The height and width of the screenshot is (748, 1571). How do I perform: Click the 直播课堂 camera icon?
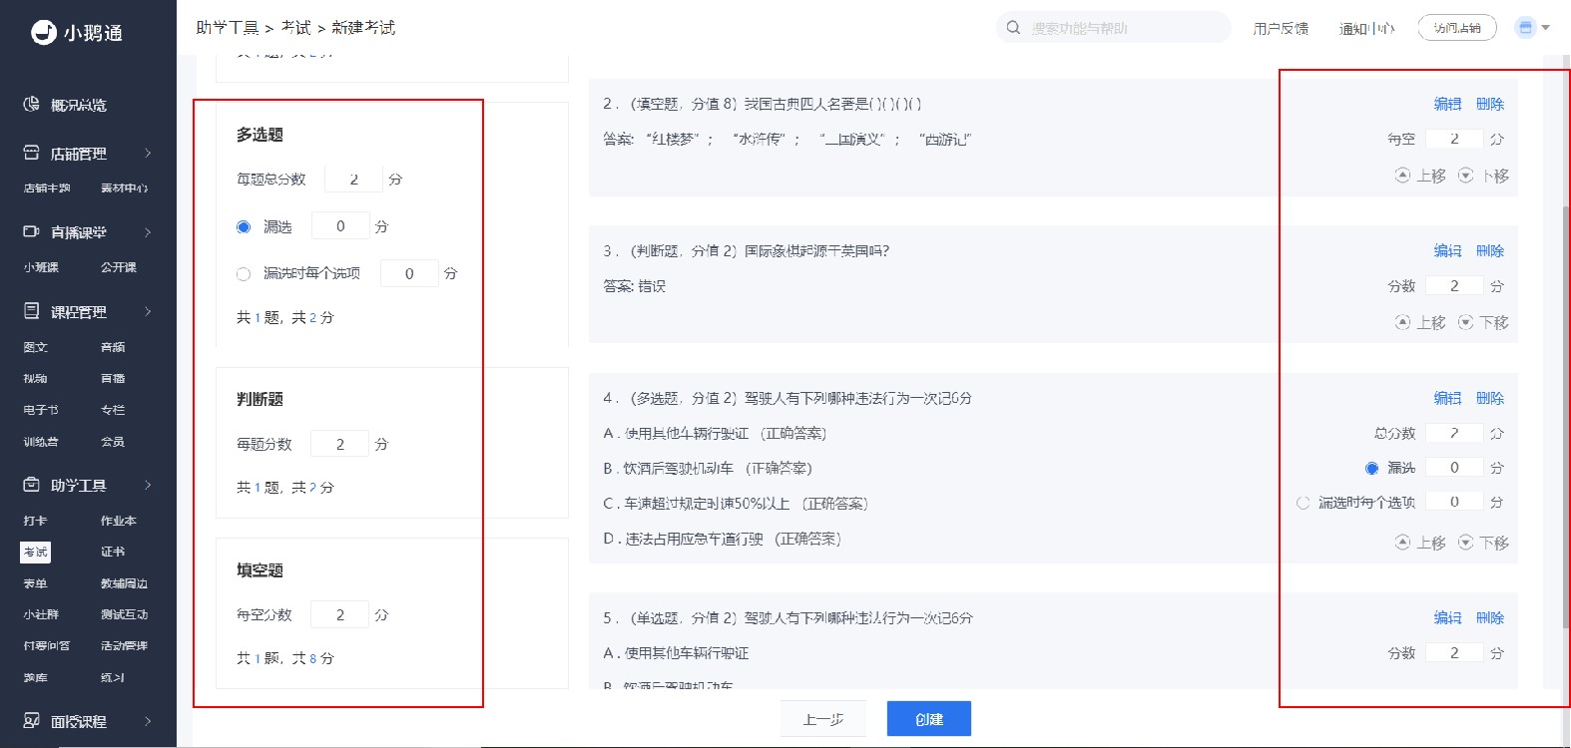pyautogui.click(x=31, y=231)
